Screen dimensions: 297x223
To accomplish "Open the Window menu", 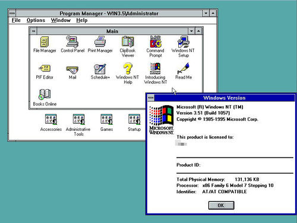I will pos(61,20).
